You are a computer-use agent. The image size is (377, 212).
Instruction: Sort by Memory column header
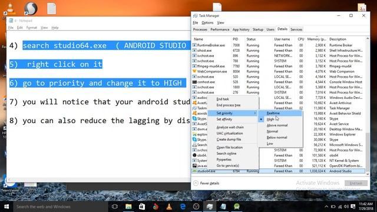(x=317, y=39)
